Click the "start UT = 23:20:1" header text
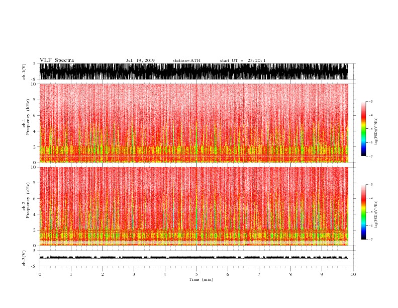 [243, 60]
